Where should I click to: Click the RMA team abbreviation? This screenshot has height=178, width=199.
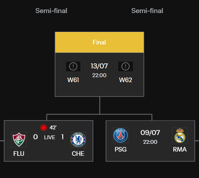coord(180,149)
